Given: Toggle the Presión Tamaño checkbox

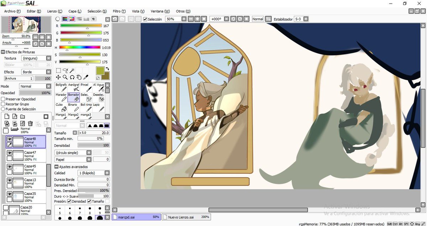Looking at the screenshot, I should 89,202.
